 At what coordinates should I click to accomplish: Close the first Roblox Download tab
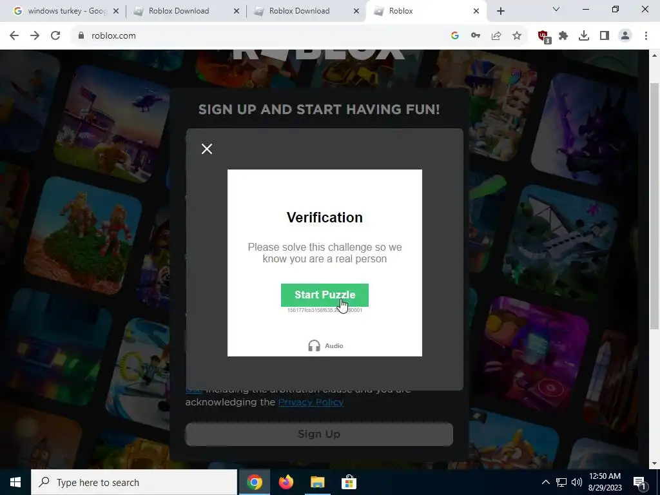tap(236, 11)
